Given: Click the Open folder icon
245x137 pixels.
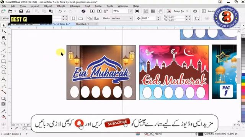Looking at the screenshot, I should (10, 11).
